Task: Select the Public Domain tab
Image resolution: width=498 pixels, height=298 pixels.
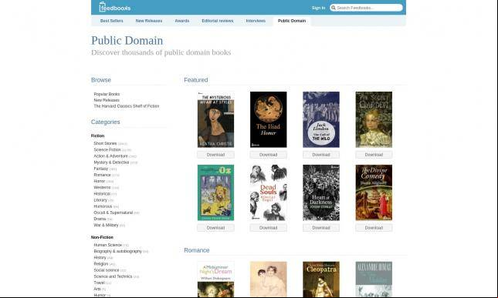Action: click(x=292, y=21)
